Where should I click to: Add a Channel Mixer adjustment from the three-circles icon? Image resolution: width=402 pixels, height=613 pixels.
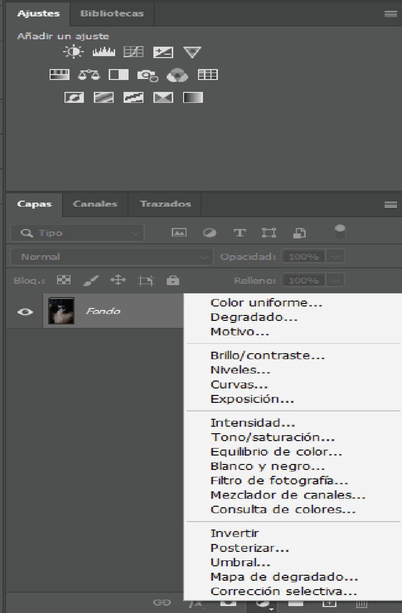[177, 75]
